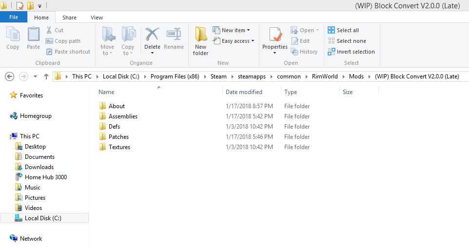Click Paste shortcut in Clipboard group
Image resolution: width=469 pixels, height=247 pixels.
68,52
